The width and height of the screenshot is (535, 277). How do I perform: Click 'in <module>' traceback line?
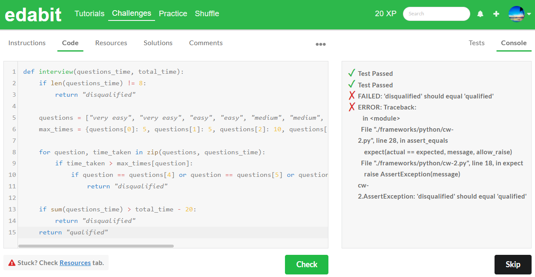pos(381,118)
